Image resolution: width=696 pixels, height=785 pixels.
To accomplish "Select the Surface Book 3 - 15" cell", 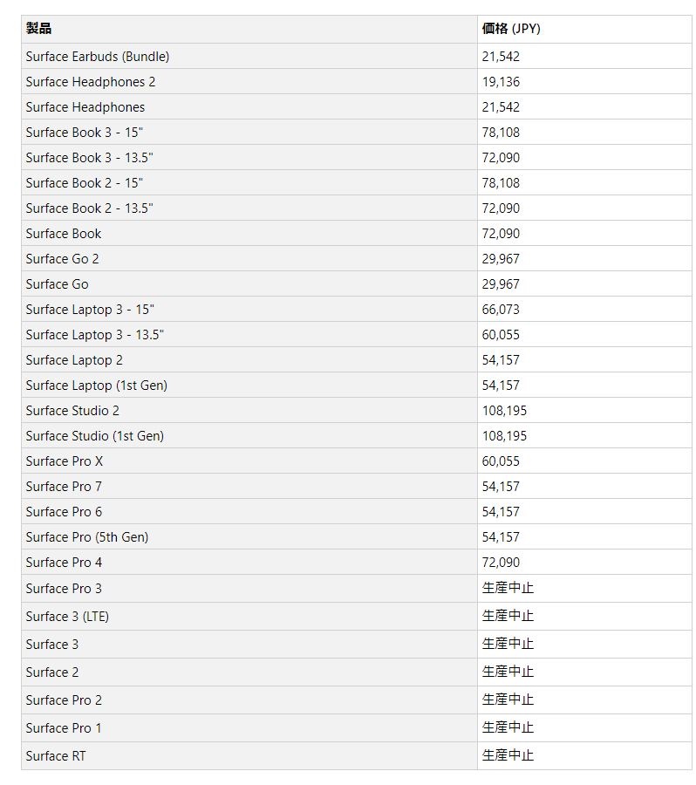I will pos(249,133).
